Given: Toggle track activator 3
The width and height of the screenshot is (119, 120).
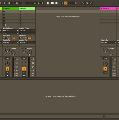Looking at the screenshot, I should (x=7, y=69).
